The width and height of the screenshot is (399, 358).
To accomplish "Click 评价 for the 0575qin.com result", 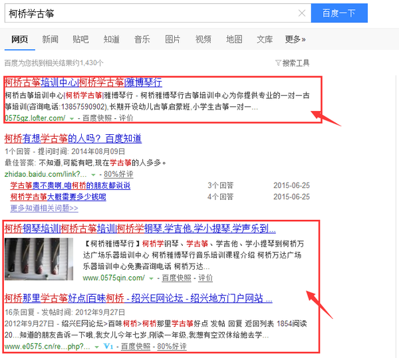I will [x=205, y=278].
